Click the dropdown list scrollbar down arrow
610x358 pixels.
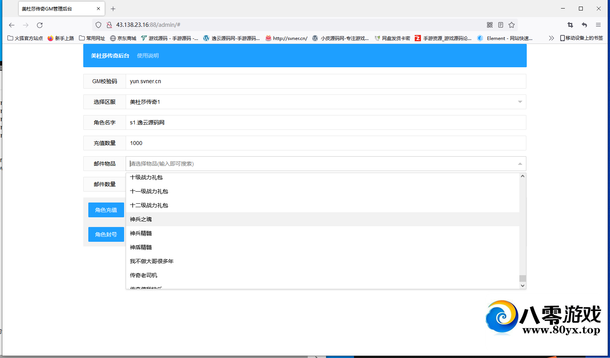pos(522,285)
